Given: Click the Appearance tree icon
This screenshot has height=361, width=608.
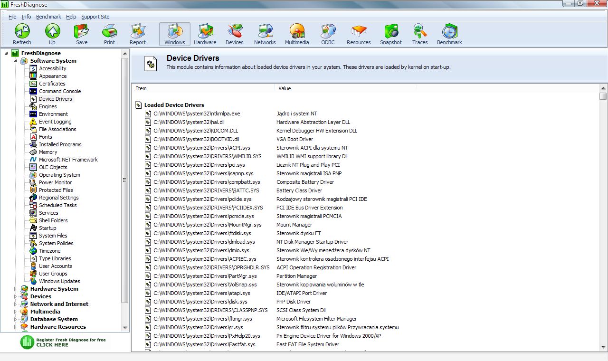Looking at the screenshot, I should click(33, 76).
